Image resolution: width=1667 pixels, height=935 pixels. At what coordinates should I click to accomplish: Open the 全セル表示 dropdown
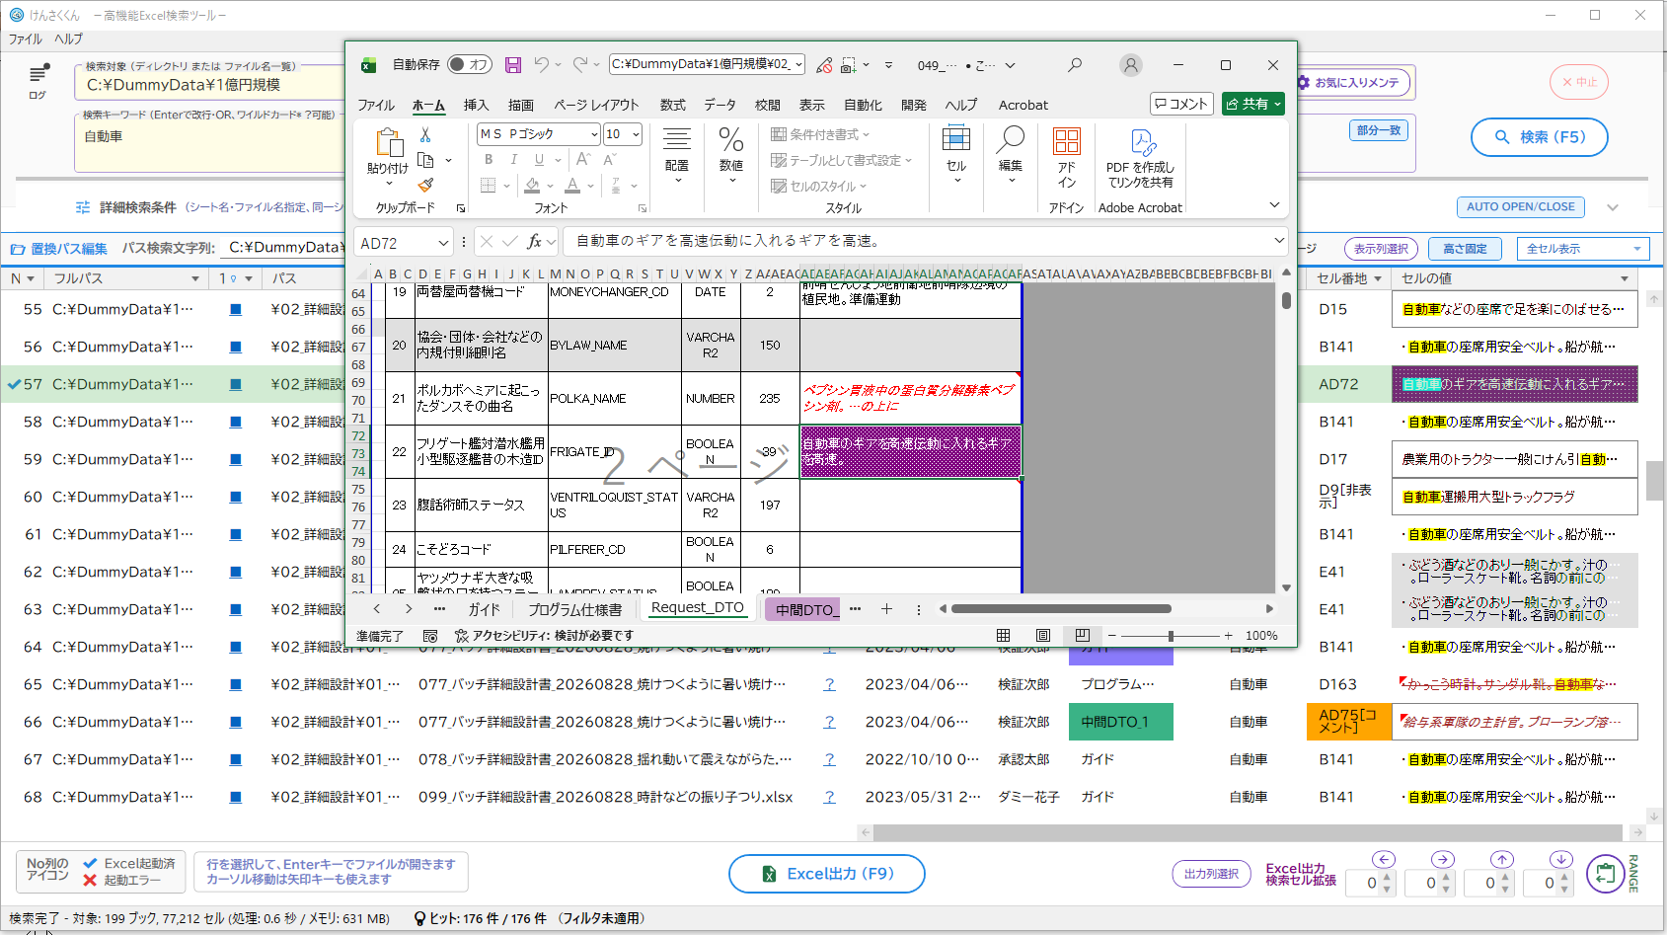tap(1583, 249)
